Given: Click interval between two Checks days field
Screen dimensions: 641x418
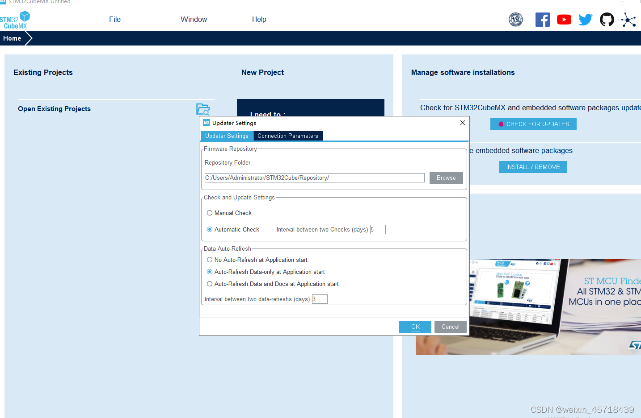Looking at the screenshot, I should (378, 230).
